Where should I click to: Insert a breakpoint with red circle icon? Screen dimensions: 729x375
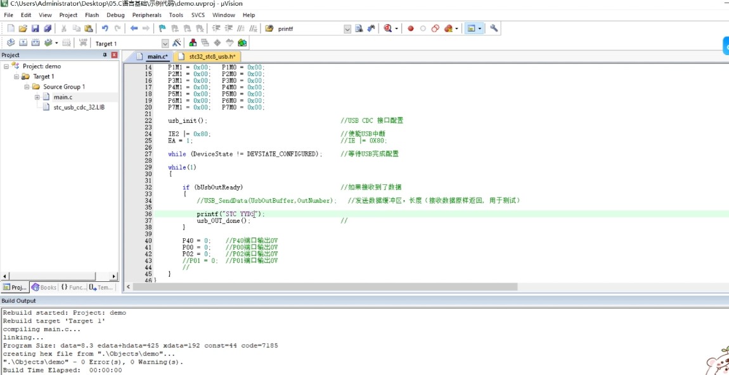tap(411, 29)
